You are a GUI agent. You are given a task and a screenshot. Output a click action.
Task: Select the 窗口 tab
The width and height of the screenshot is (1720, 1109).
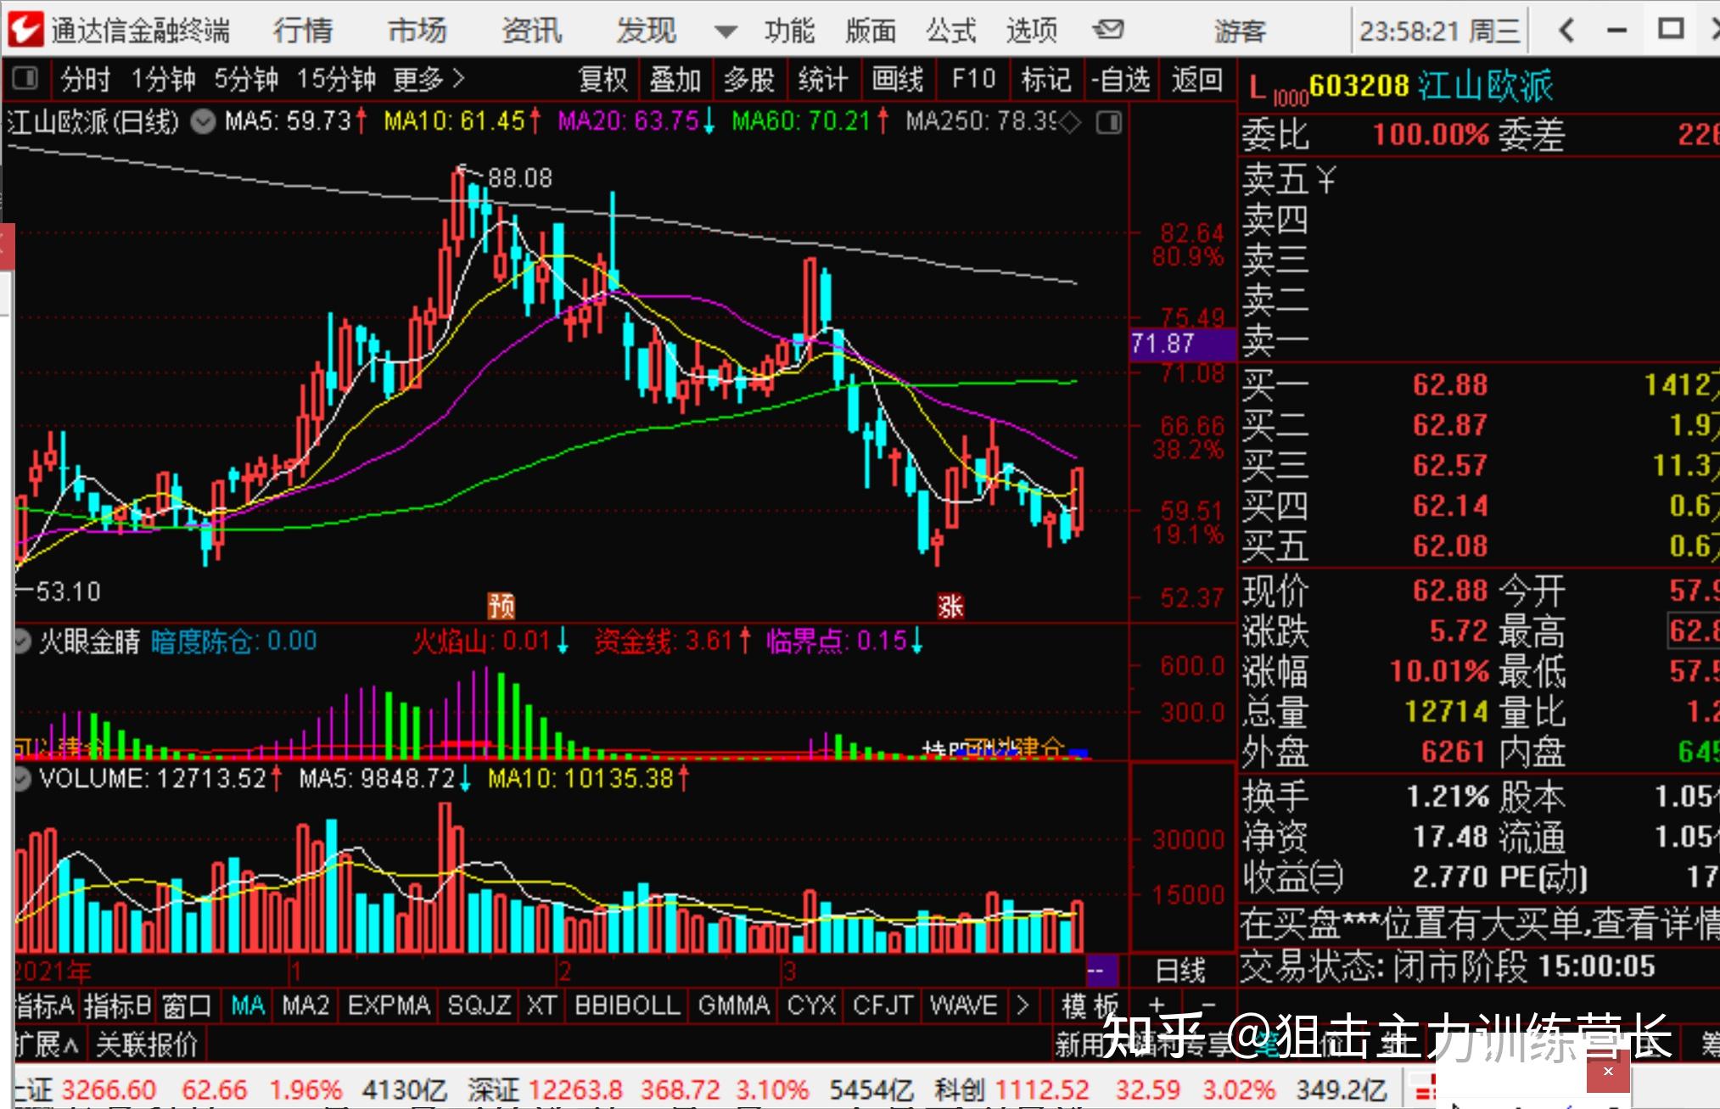(187, 1006)
